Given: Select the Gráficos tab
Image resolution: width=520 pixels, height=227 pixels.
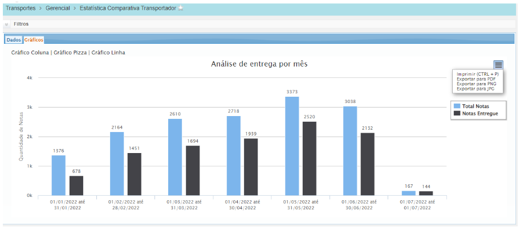Looking at the screenshot, I should tap(34, 40).
